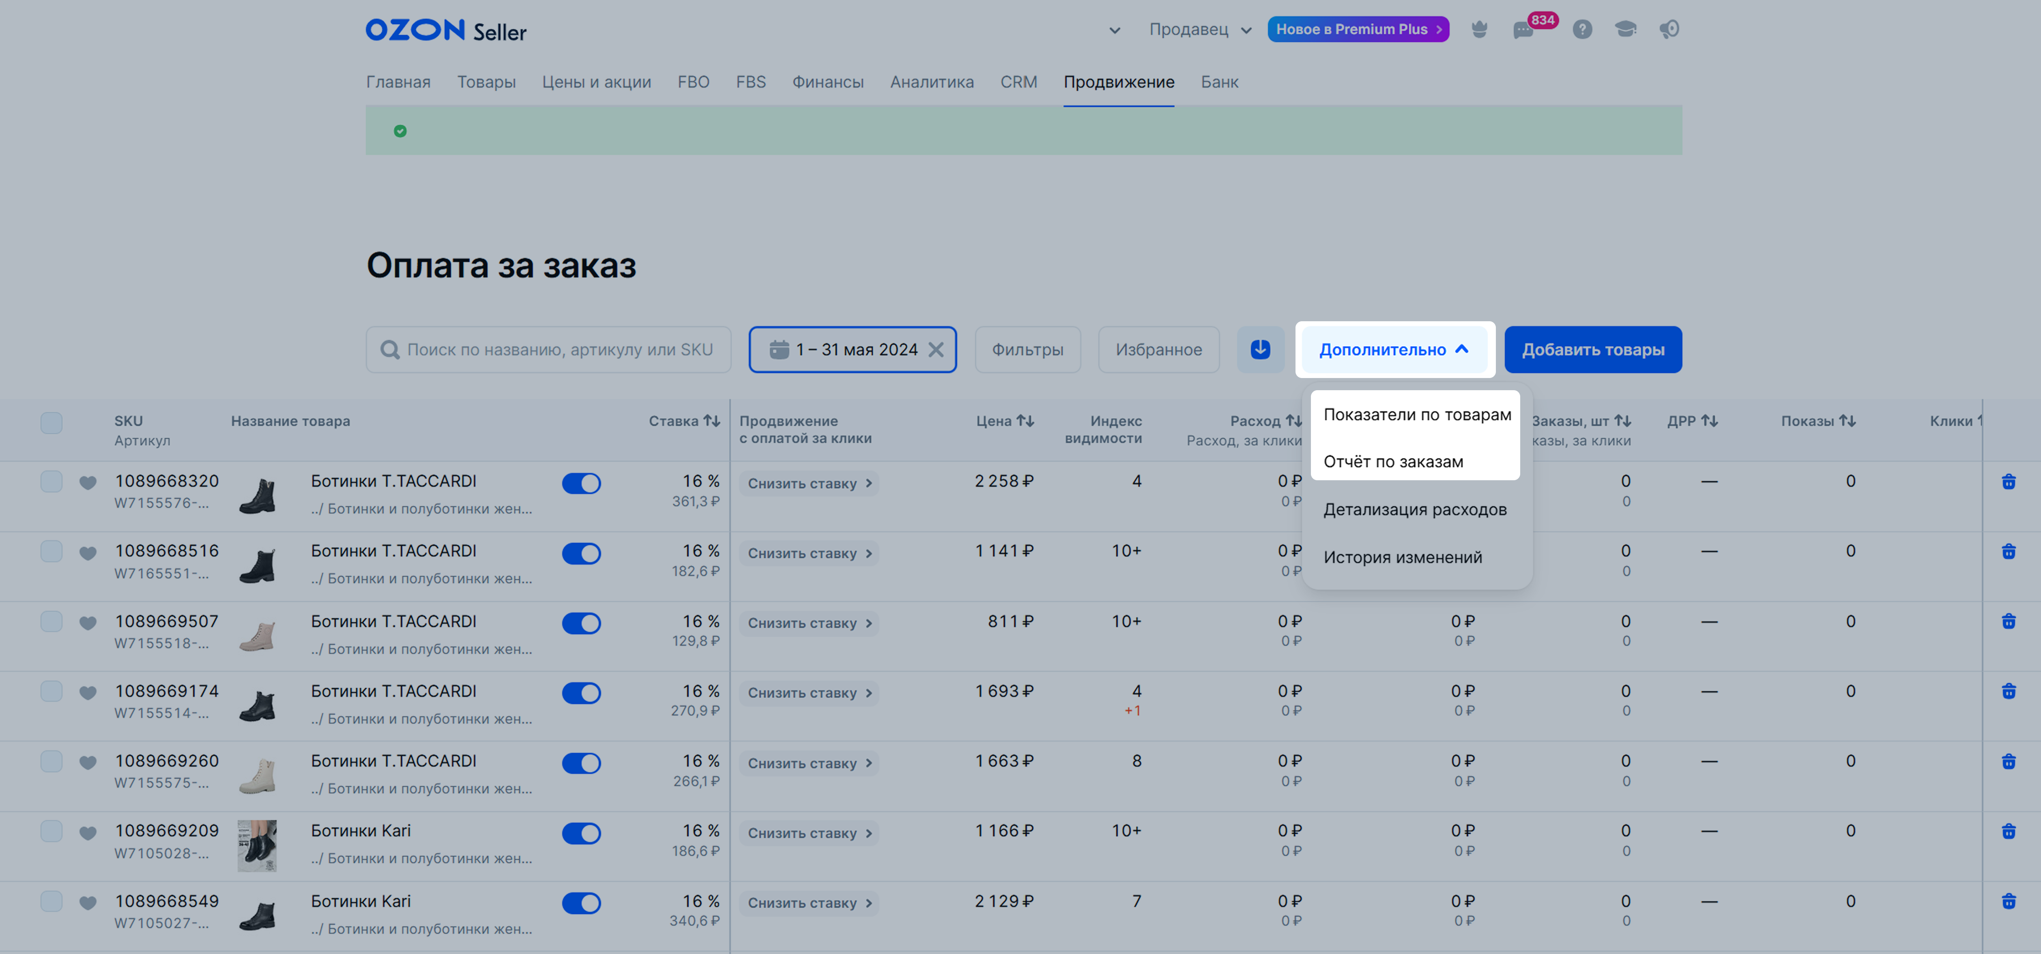Delete product 1089668516 with trash icon
Viewport: 2041px width, 954px height.
point(2009,552)
